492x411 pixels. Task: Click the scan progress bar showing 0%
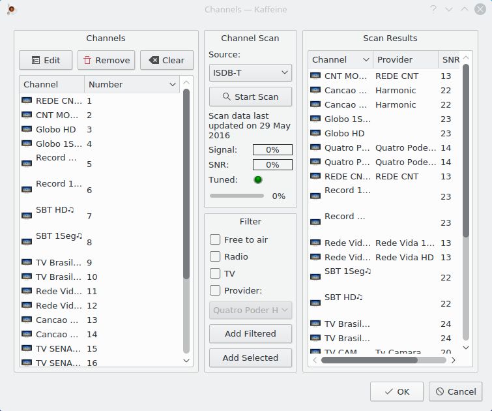pyautogui.click(x=237, y=196)
